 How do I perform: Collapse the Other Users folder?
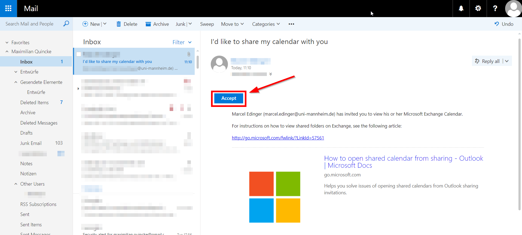16,184
